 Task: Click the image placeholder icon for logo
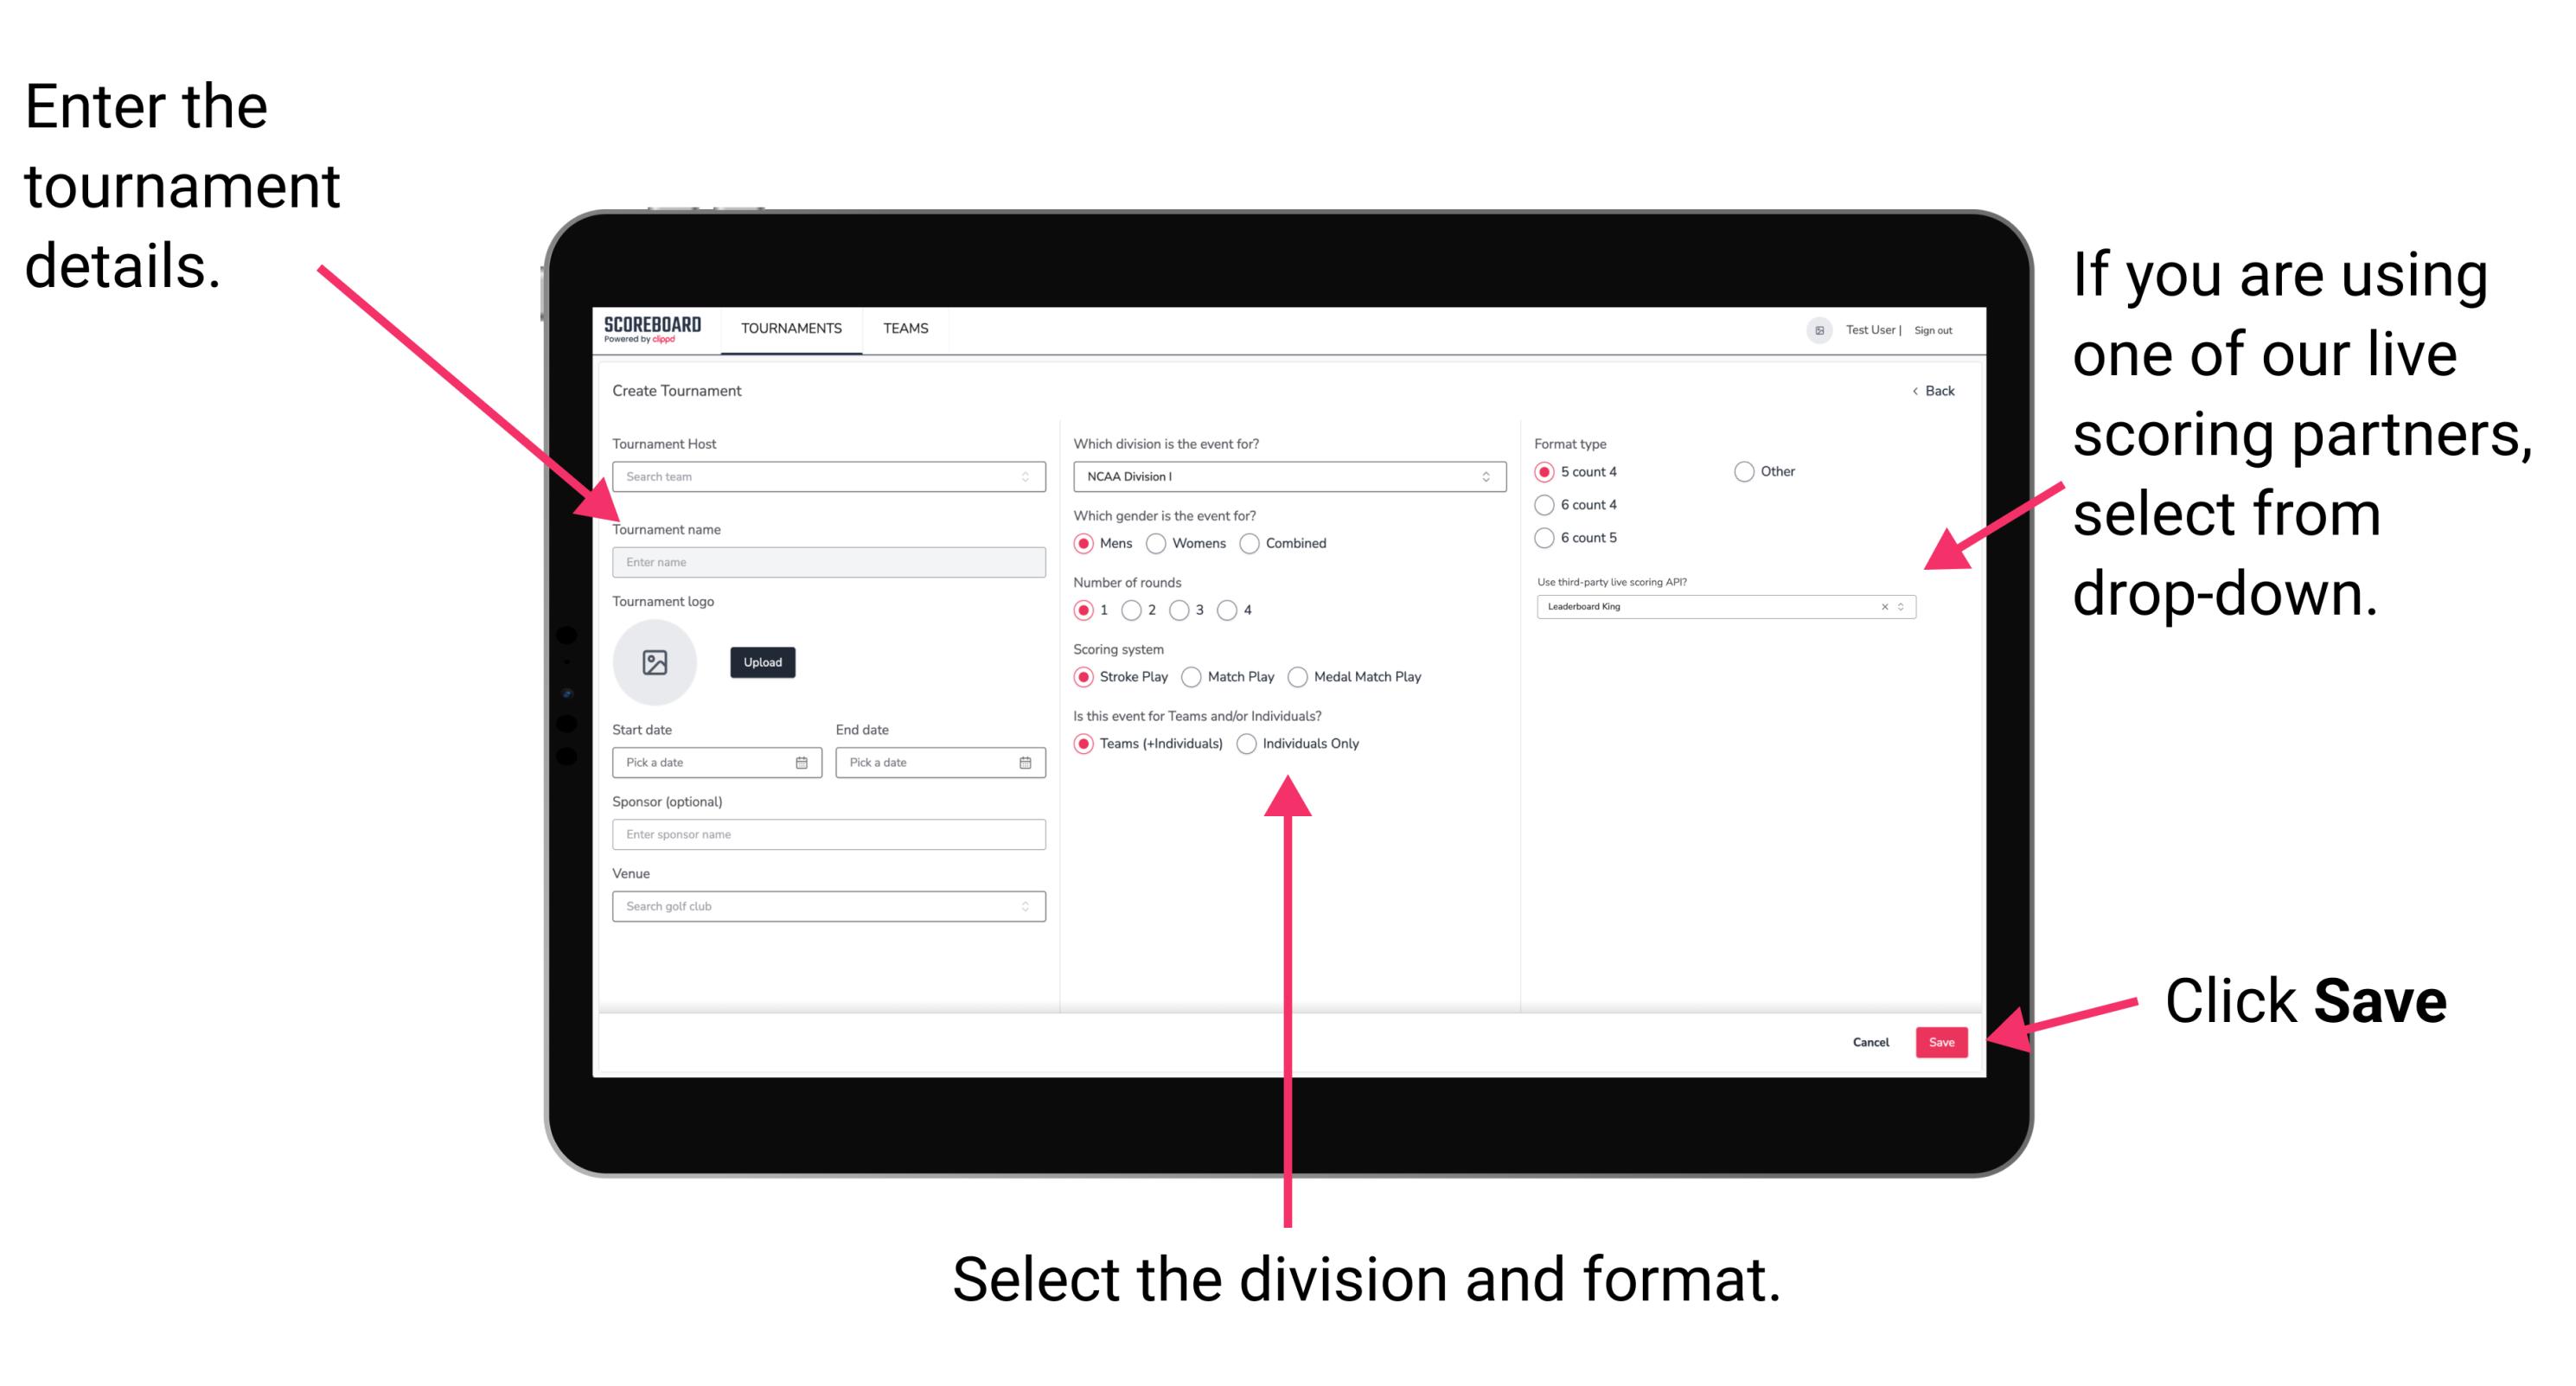pyautogui.click(x=655, y=662)
